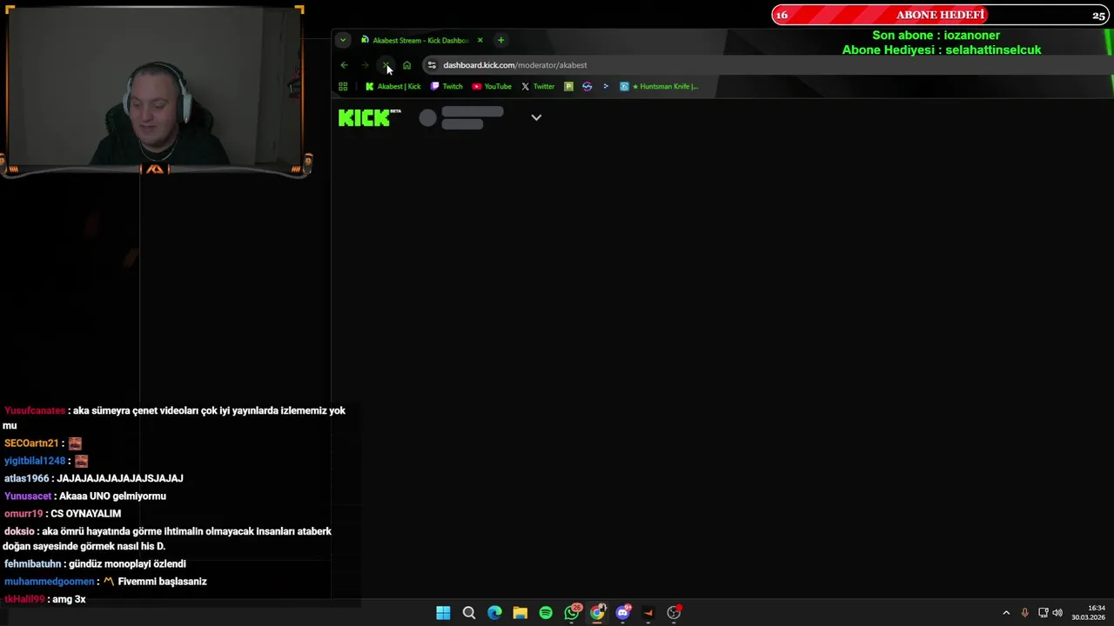1114x626 pixels.
Task: Open the pink-blue circular S bookmark
Action: [x=587, y=86]
